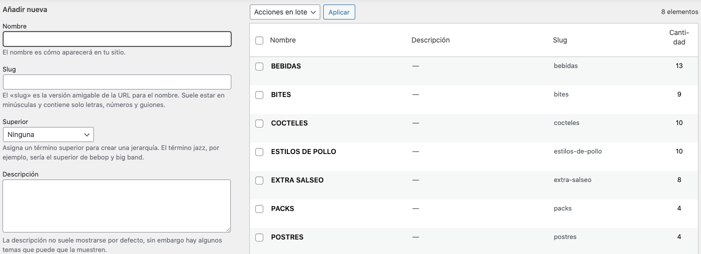The height and width of the screenshot is (254, 701).
Task: Open the Acciones en lote dropdown
Action: (285, 12)
